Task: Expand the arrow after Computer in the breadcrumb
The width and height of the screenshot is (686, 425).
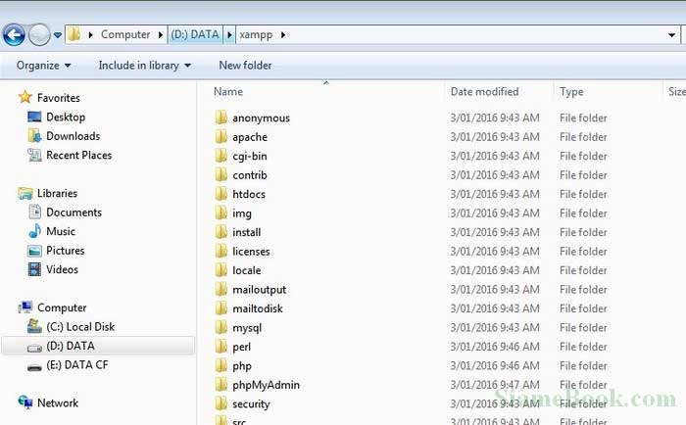Action: pos(161,35)
